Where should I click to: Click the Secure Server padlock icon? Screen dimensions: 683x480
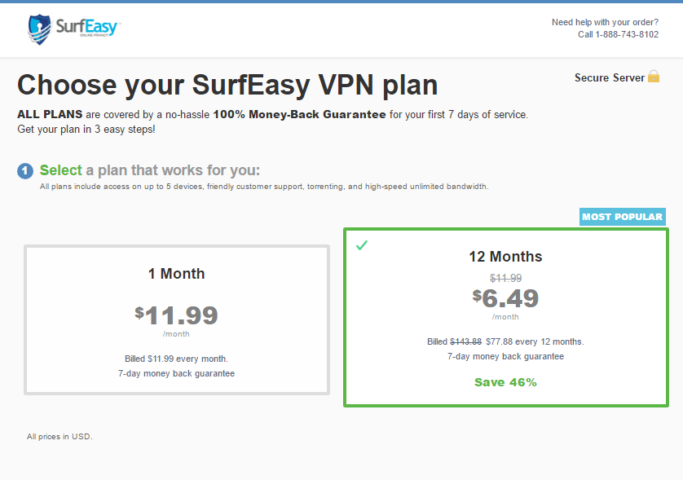[x=654, y=77]
